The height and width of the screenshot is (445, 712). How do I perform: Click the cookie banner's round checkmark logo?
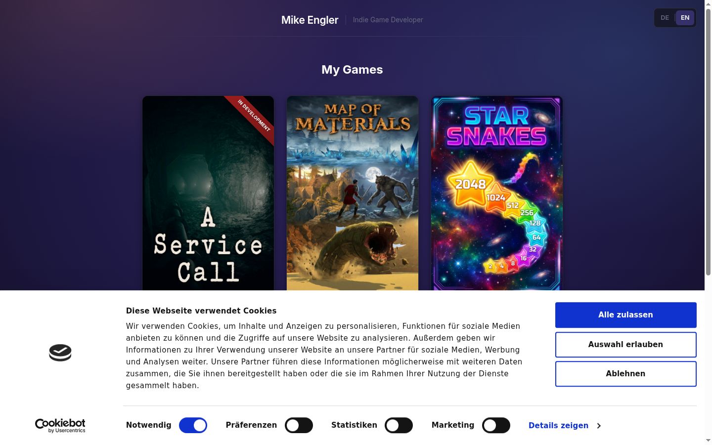(x=60, y=353)
